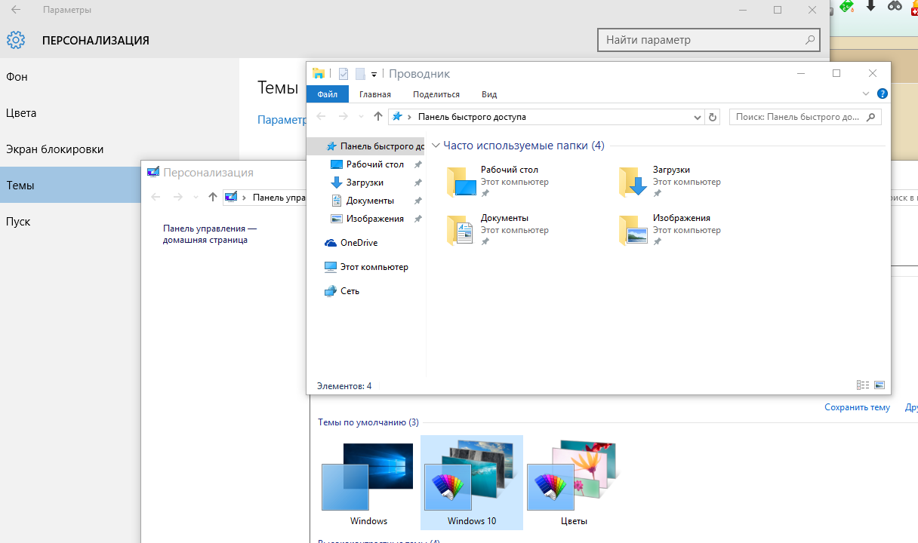The height and width of the screenshot is (543, 918).
Task: Refresh the Explorer location
Action: pos(713,118)
